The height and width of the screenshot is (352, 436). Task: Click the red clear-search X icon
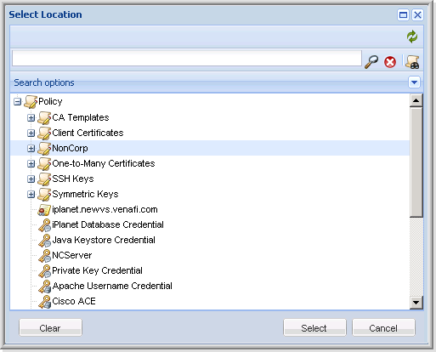pyautogui.click(x=390, y=62)
